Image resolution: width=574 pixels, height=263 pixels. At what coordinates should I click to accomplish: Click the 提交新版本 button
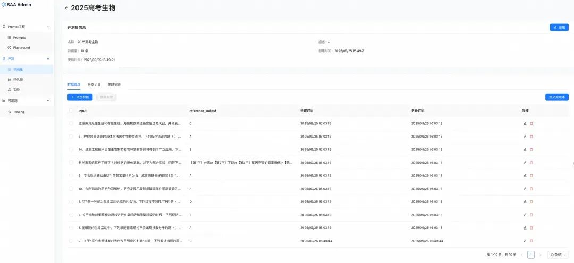tap(557, 97)
